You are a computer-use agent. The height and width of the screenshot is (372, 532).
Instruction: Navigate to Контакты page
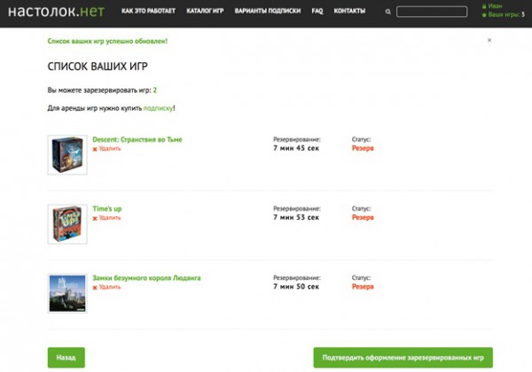tap(349, 12)
